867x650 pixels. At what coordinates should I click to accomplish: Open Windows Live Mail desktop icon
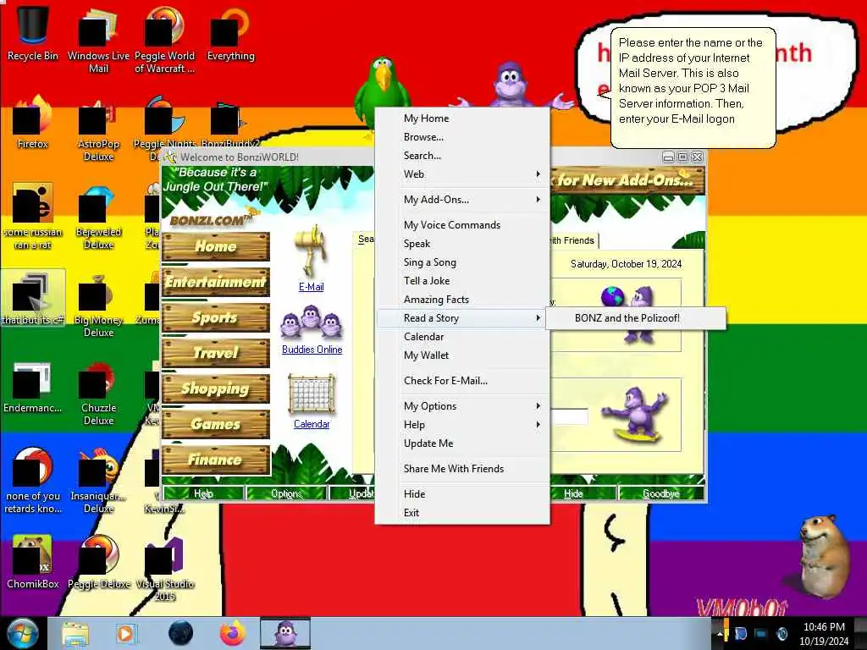[98, 40]
